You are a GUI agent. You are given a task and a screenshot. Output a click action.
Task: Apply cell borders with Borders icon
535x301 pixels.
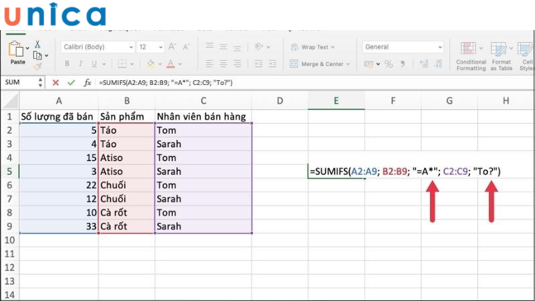coord(122,64)
